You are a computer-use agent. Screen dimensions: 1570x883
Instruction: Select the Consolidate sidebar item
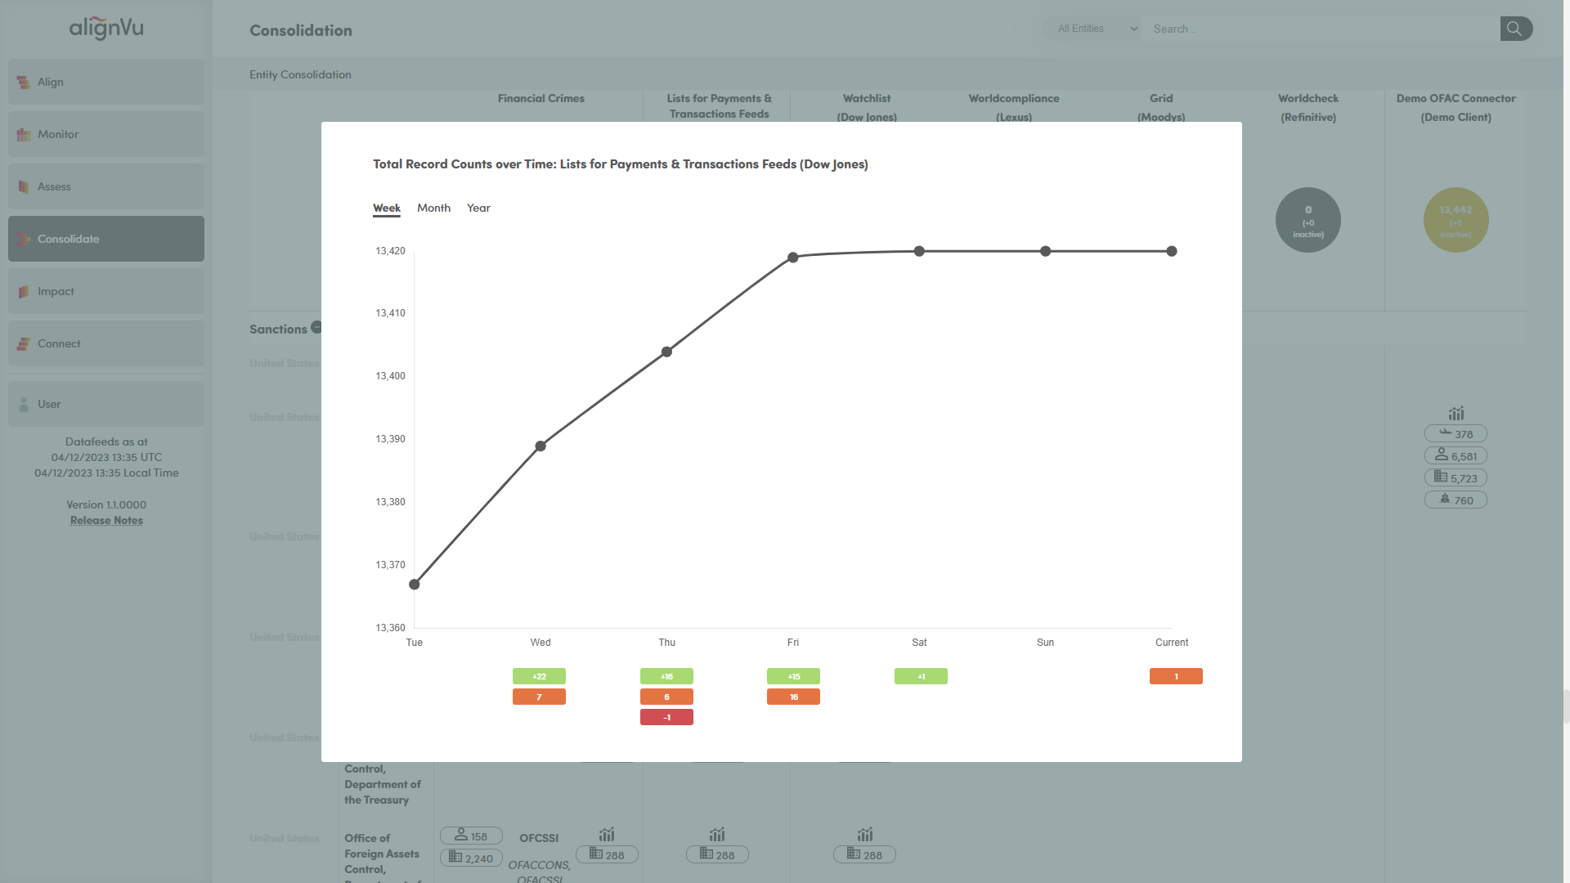pos(106,239)
